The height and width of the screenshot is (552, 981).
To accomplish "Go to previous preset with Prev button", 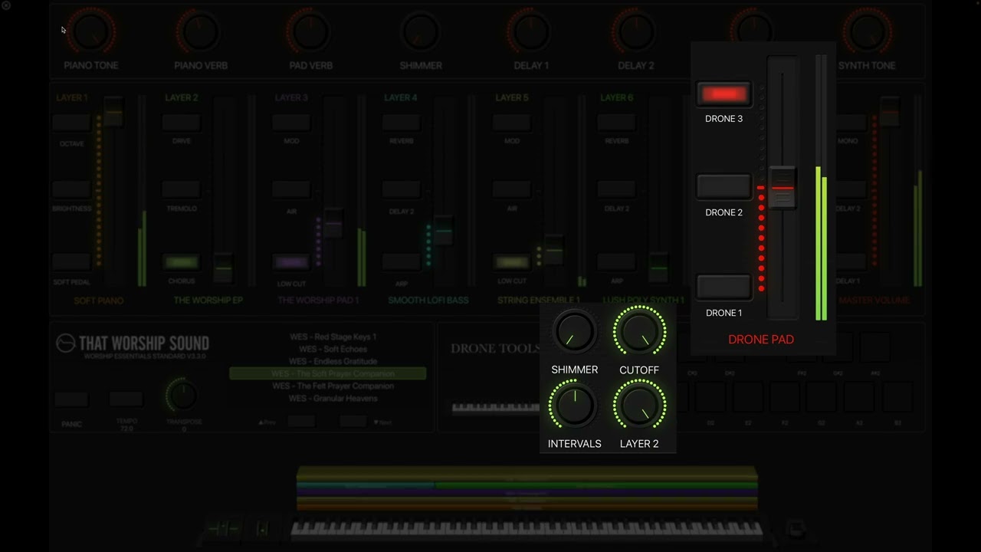I will pyautogui.click(x=300, y=422).
